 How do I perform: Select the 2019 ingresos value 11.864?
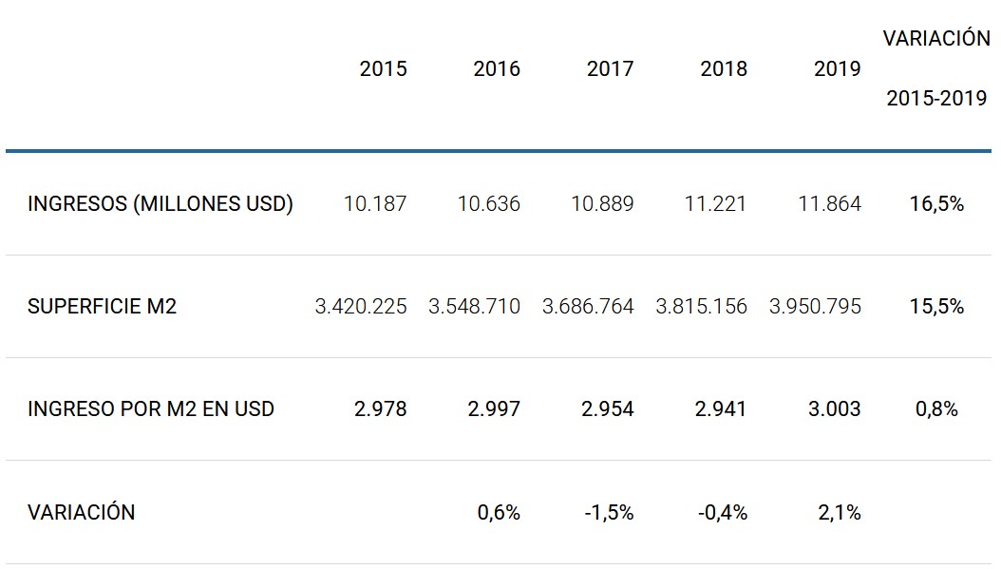[831, 204]
